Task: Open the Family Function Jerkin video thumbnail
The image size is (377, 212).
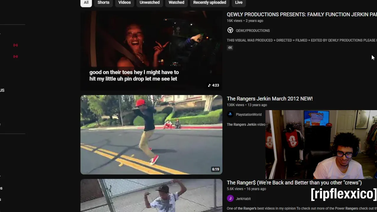Action: [x=151, y=50]
